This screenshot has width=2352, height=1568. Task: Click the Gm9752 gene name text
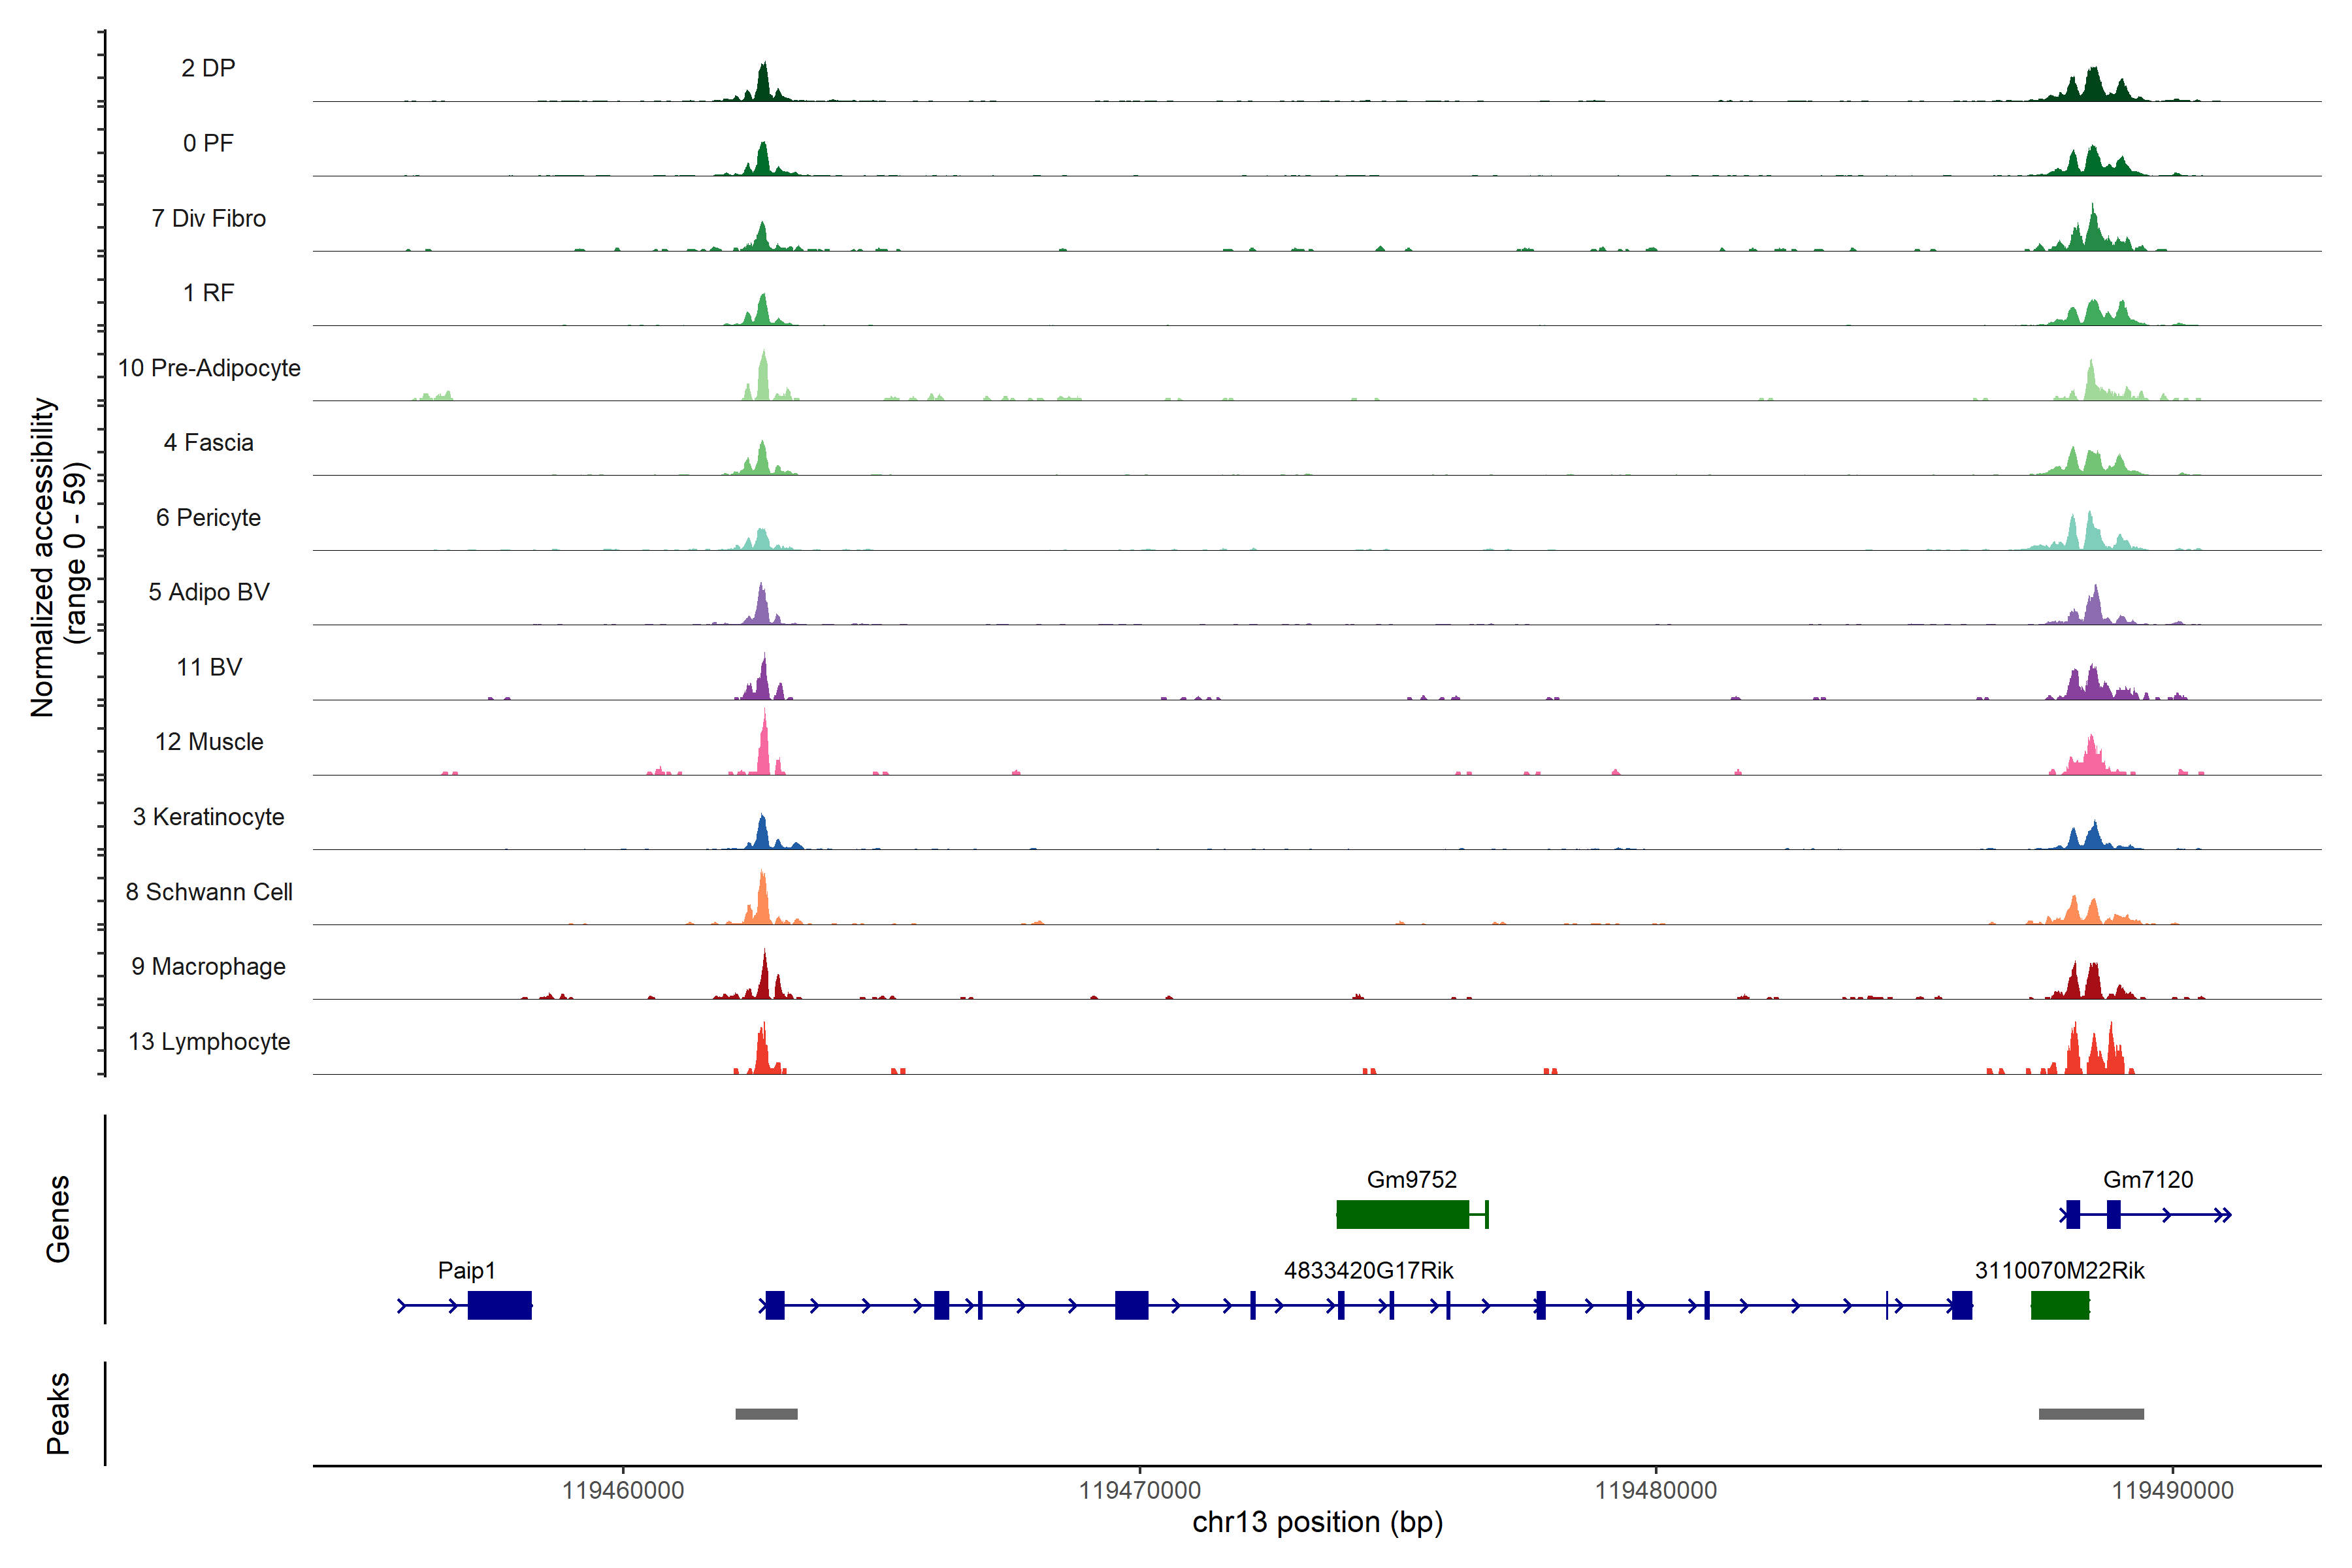tap(1411, 1180)
